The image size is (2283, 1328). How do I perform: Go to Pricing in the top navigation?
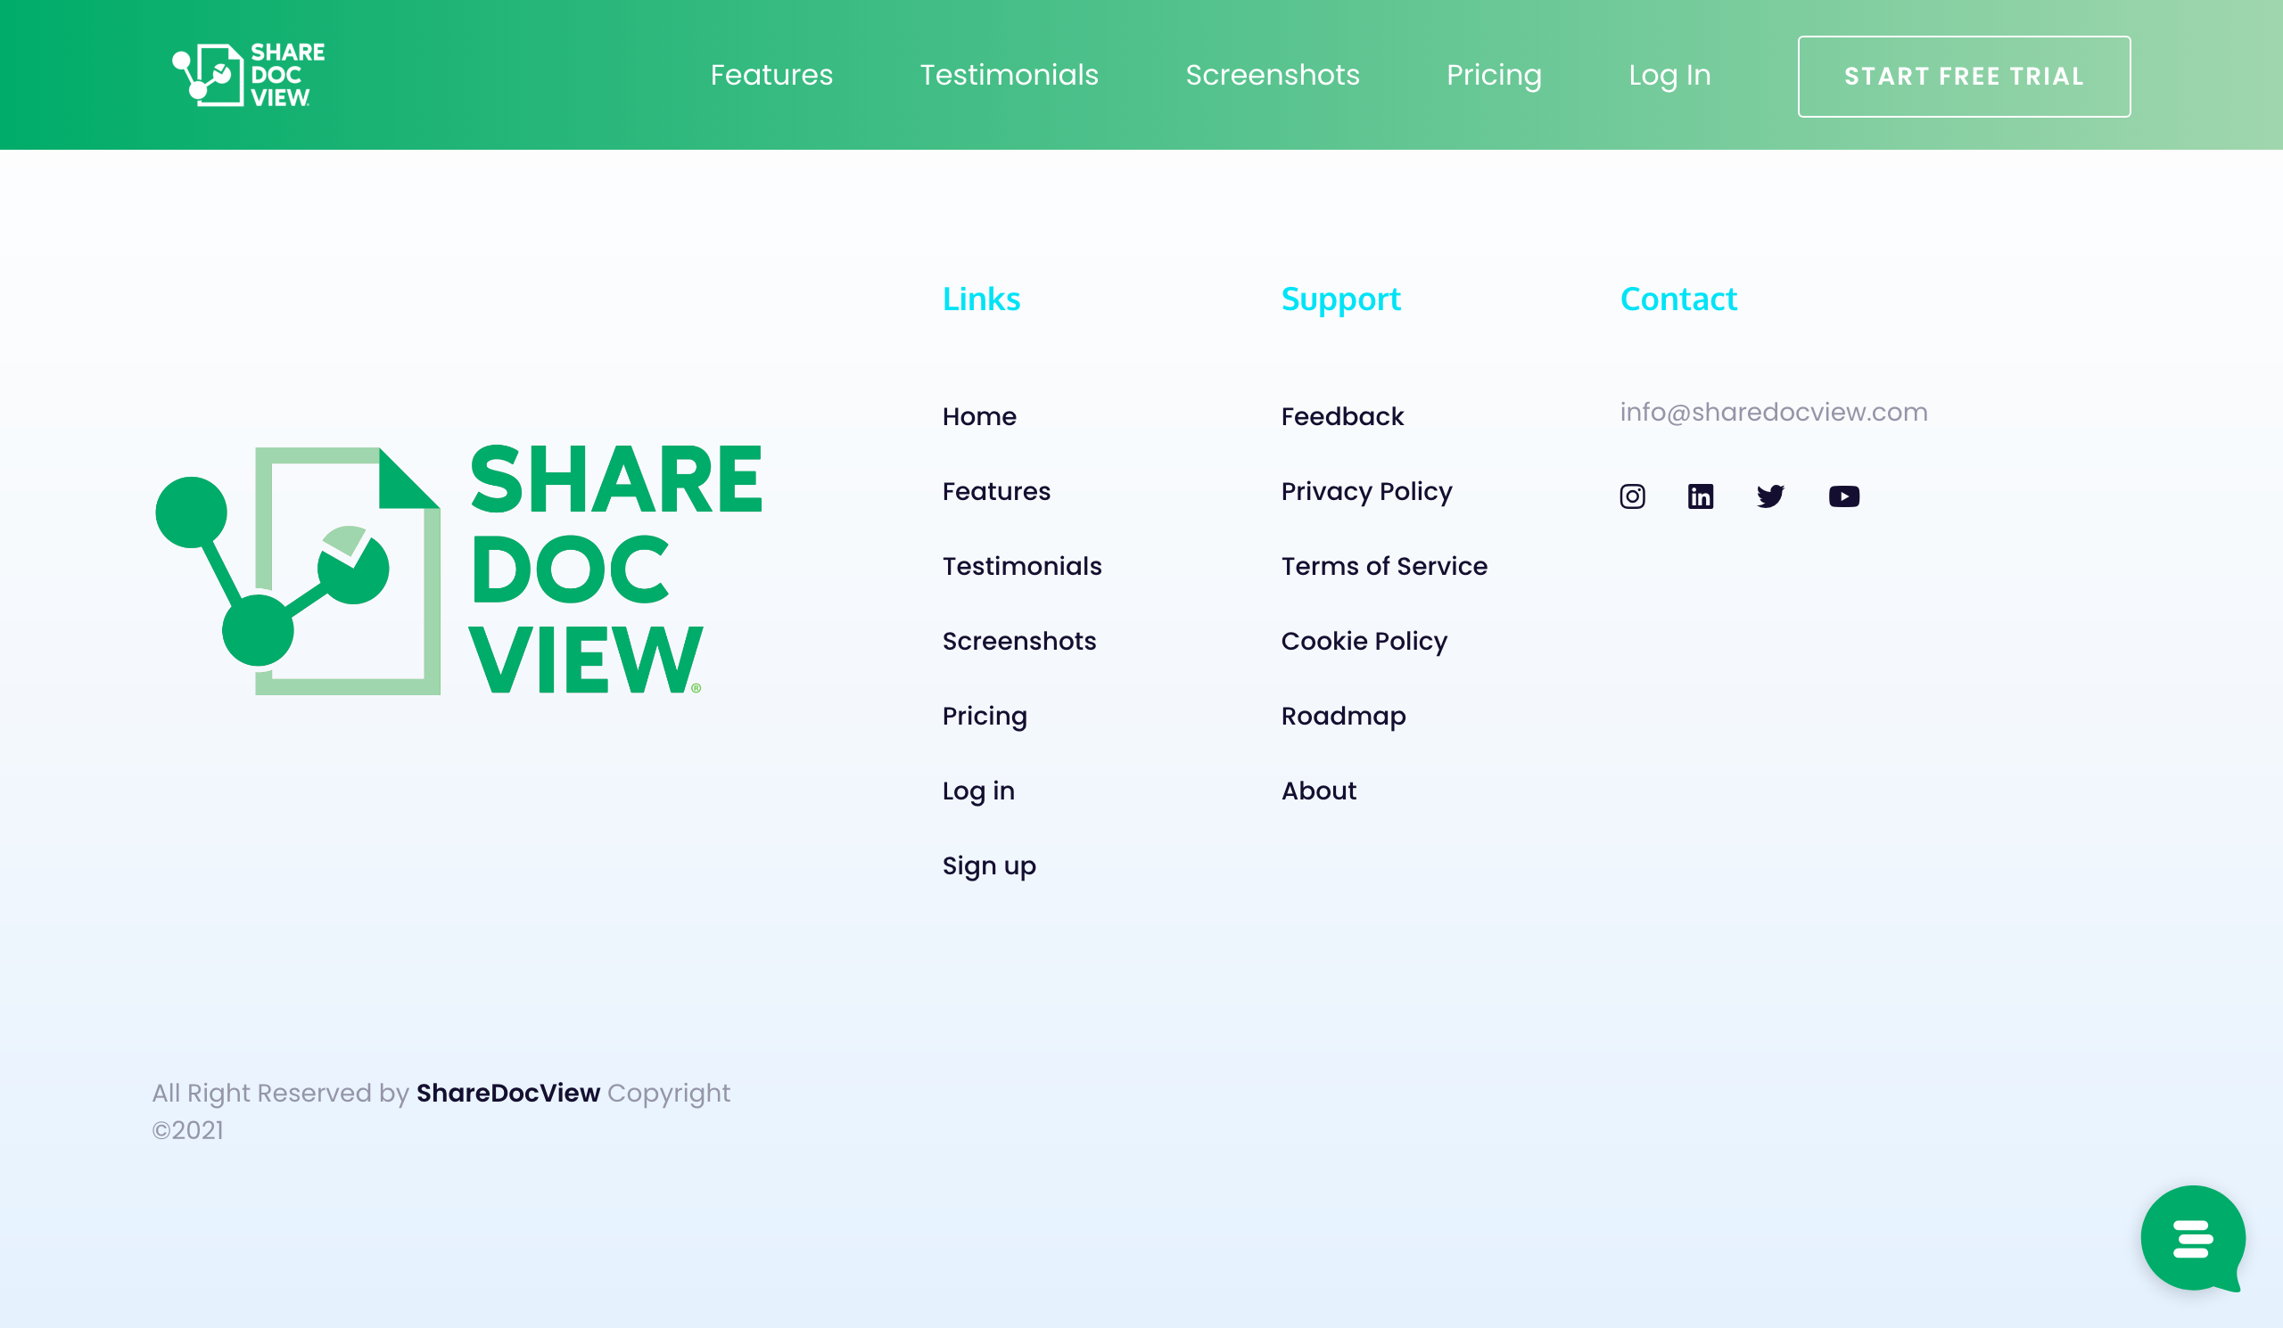click(1494, 75)
